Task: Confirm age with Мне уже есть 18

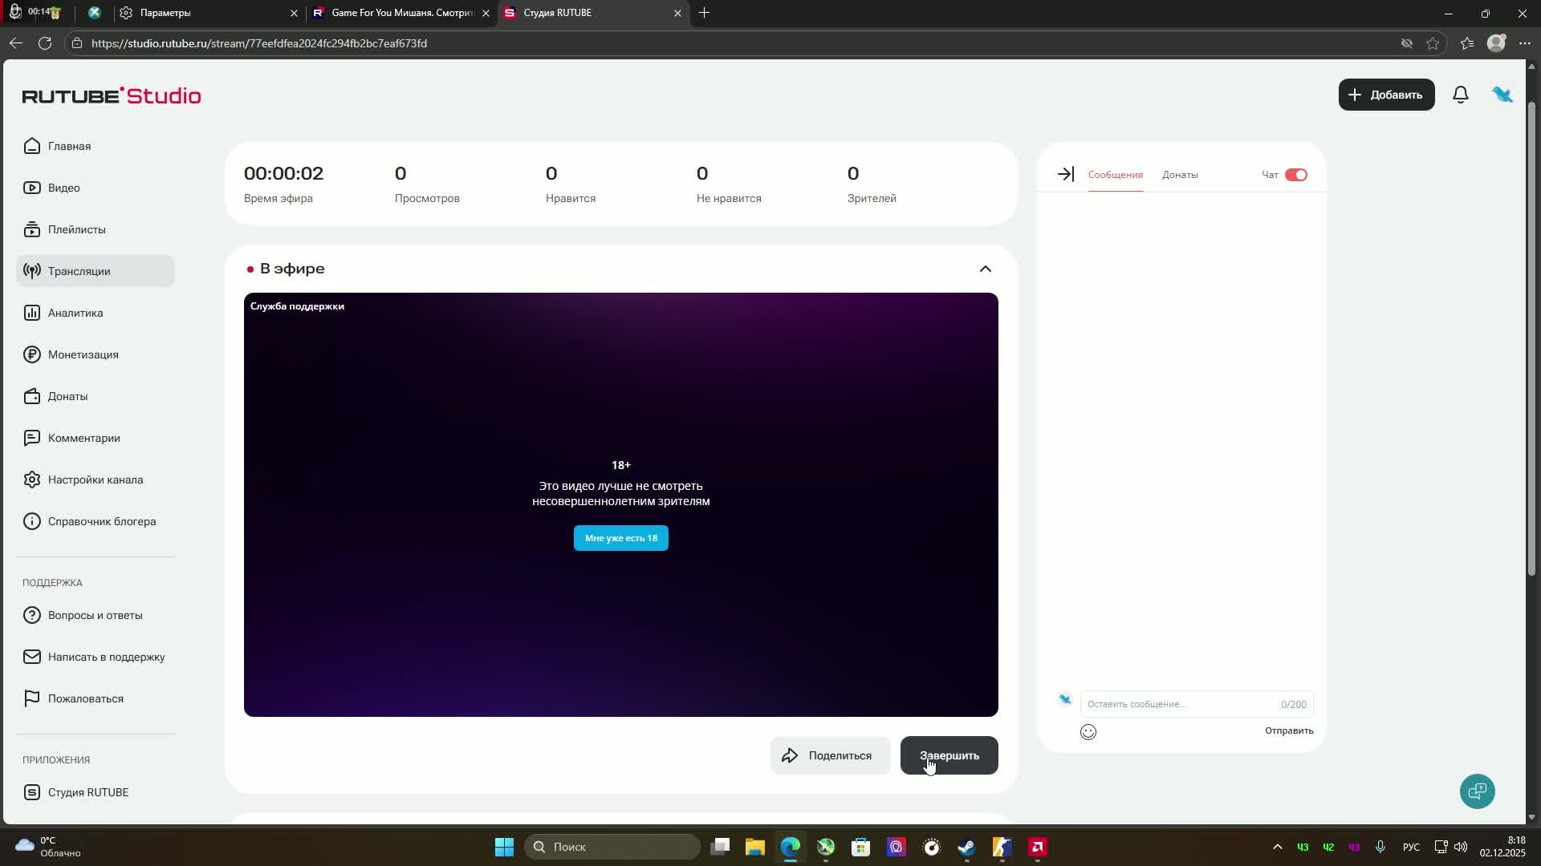Action: (x=620, y=538)
